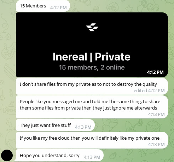Viewport: 174px width, 162px height.
Task: Select the "15 Members" message bubble
Action: pyautogui.click(x=43, y=6)
